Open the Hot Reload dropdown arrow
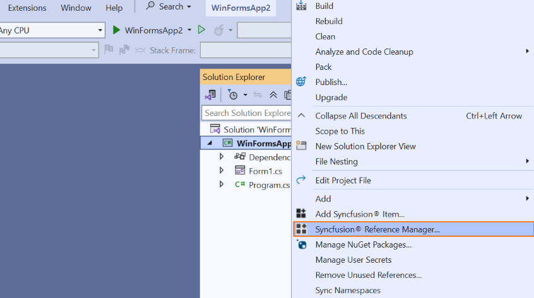Screen dimensions: 534x298 pos(230,30)
